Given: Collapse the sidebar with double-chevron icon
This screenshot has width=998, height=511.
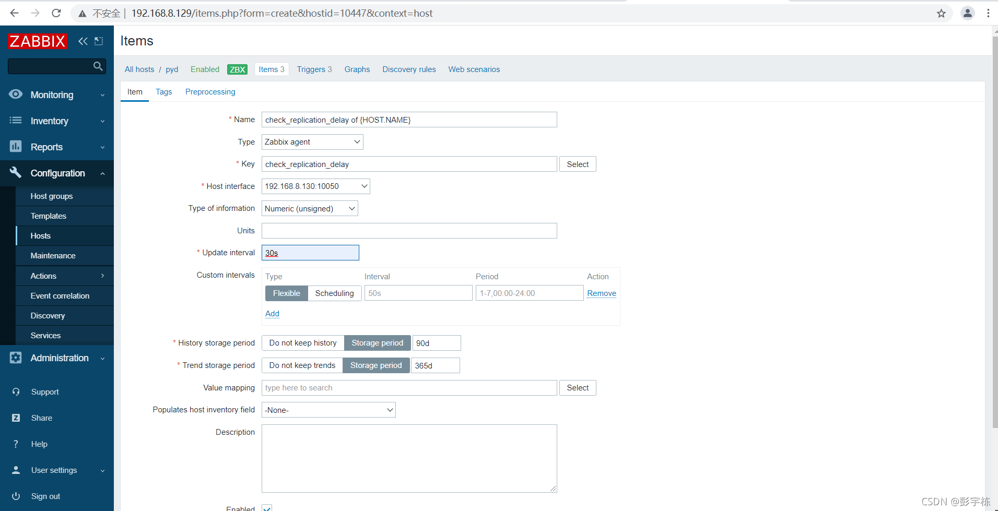Looking at the screenshot, I should (x=83, y=41).
